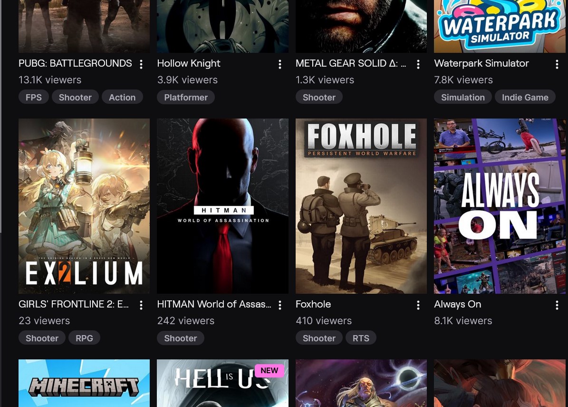Open the PUBG: BATTLEGROUNDS title link
568x407 pixels.
pyautogui.click(x=76, y=63)
